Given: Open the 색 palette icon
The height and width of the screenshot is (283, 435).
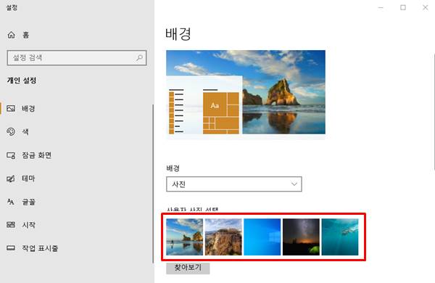Looking at the screenshot, I should (x=11, y=131).
